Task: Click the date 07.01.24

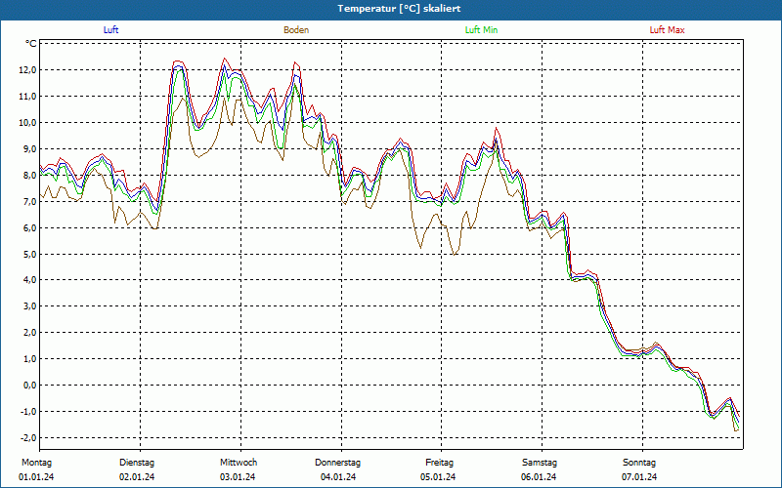Action: [639, 477]
